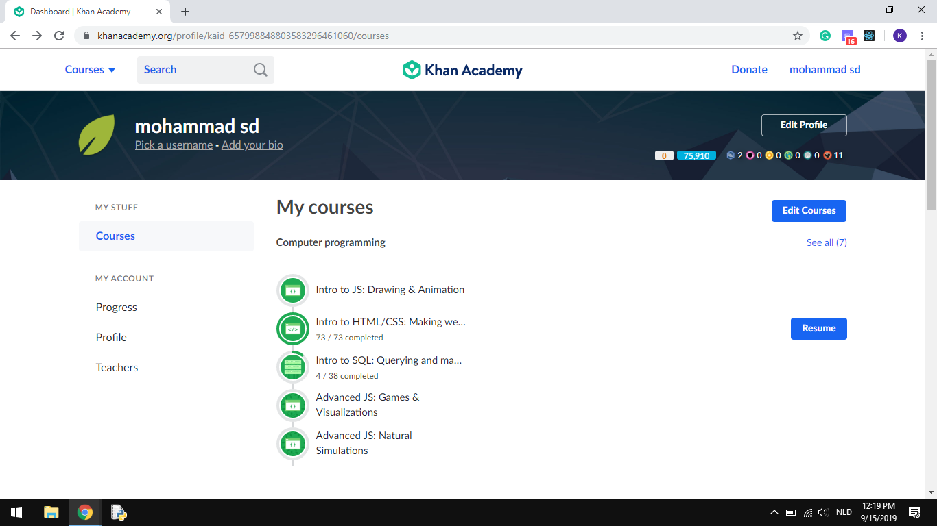Click the 4 / 38 completed text
This screenshot has width=937, height=526.
tap(347, 376)
